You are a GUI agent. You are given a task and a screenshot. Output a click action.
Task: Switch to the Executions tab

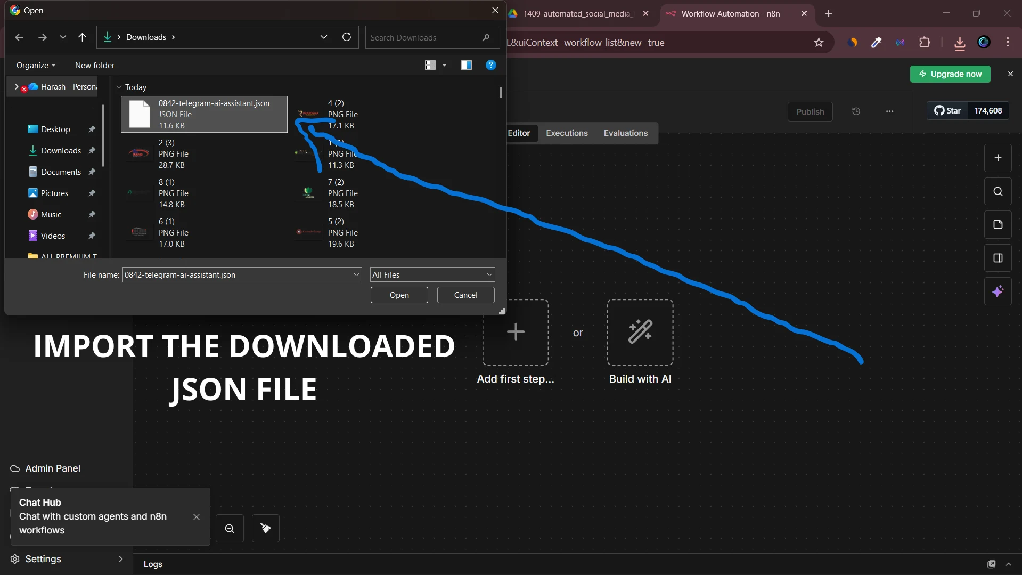point(566,133)
